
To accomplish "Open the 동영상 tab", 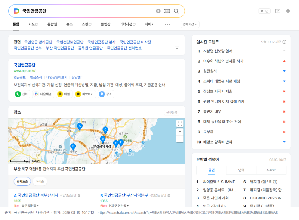I will click(105, 24).
